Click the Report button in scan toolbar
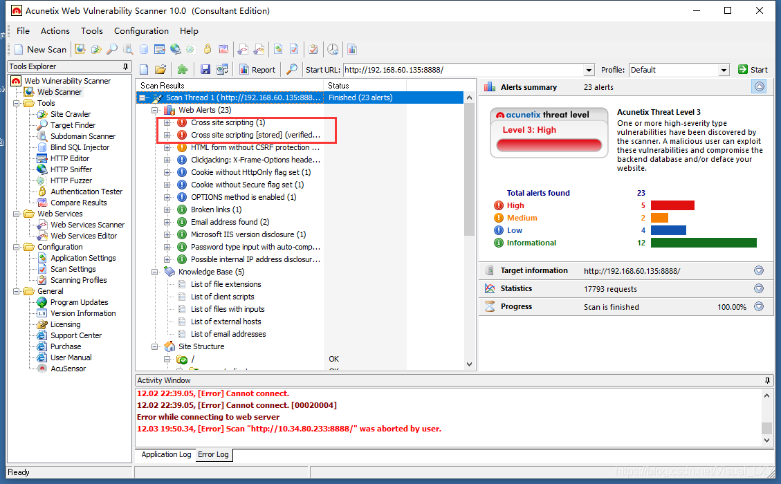The image size is (781, 484). (x=257, y=70)
